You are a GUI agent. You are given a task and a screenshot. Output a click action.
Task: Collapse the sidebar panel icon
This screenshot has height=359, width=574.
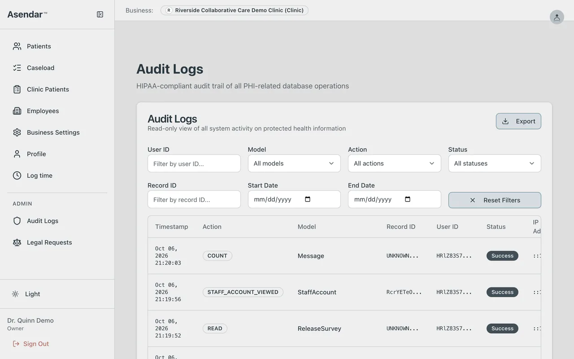pos(100,14)
